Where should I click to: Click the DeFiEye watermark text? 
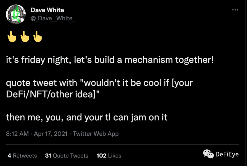coord(227,154)
